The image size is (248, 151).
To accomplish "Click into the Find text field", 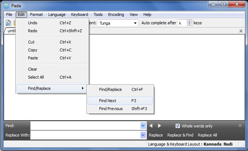I will pos(85,126).
